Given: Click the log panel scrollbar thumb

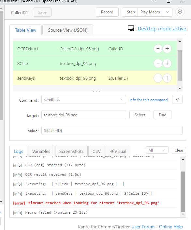Looking at the screenshot, I should [x=183, y=191].
